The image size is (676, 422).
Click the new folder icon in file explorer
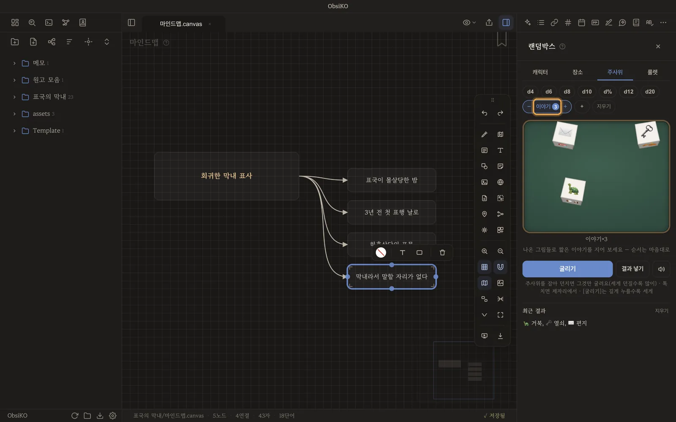tap(15, 41)
